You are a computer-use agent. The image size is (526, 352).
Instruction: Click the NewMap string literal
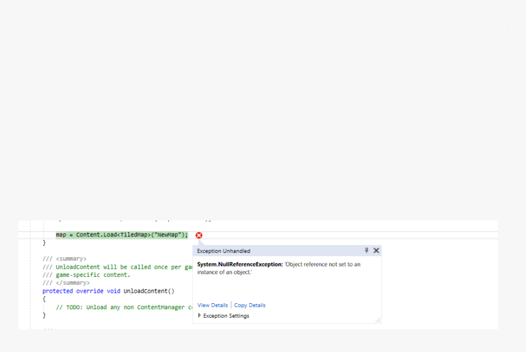pyautogui.click(x=168, y=235)
